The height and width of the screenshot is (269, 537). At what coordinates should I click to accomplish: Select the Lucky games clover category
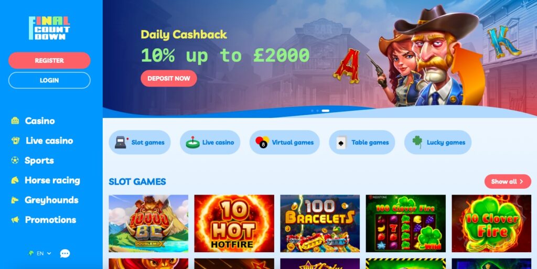pos(438,142)
